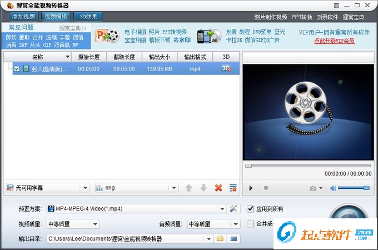The image size is (378, 250).
Task: Click the 双音轨 help link
Action: coord(62,45)
